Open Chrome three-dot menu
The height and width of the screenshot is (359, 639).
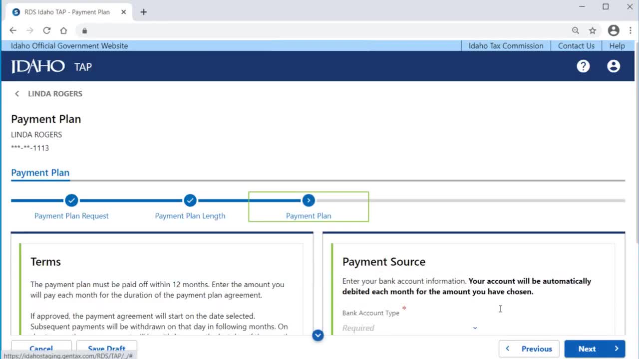click(631, 30)
